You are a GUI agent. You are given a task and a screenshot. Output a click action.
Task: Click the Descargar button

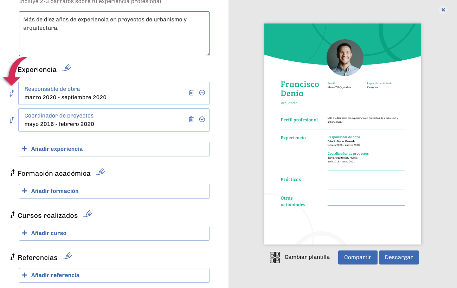pyautogui.click(x=399, y=257)
